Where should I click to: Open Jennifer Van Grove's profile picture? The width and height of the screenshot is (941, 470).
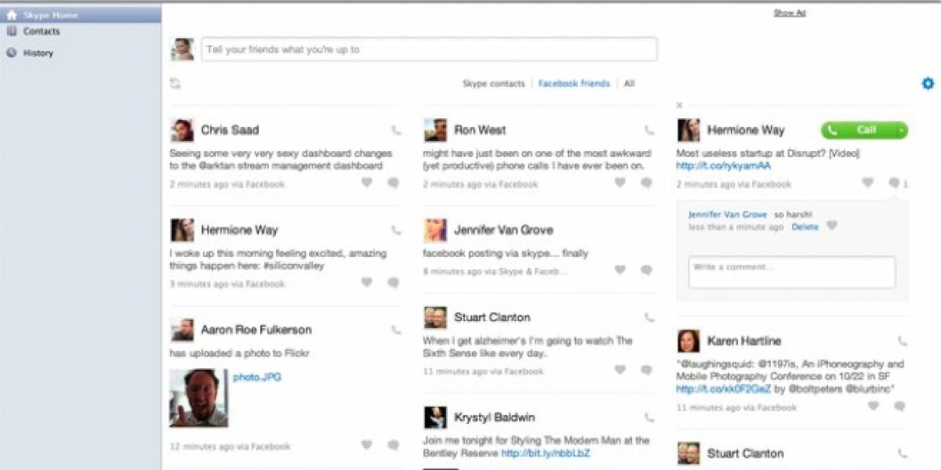tap(435, 230)
